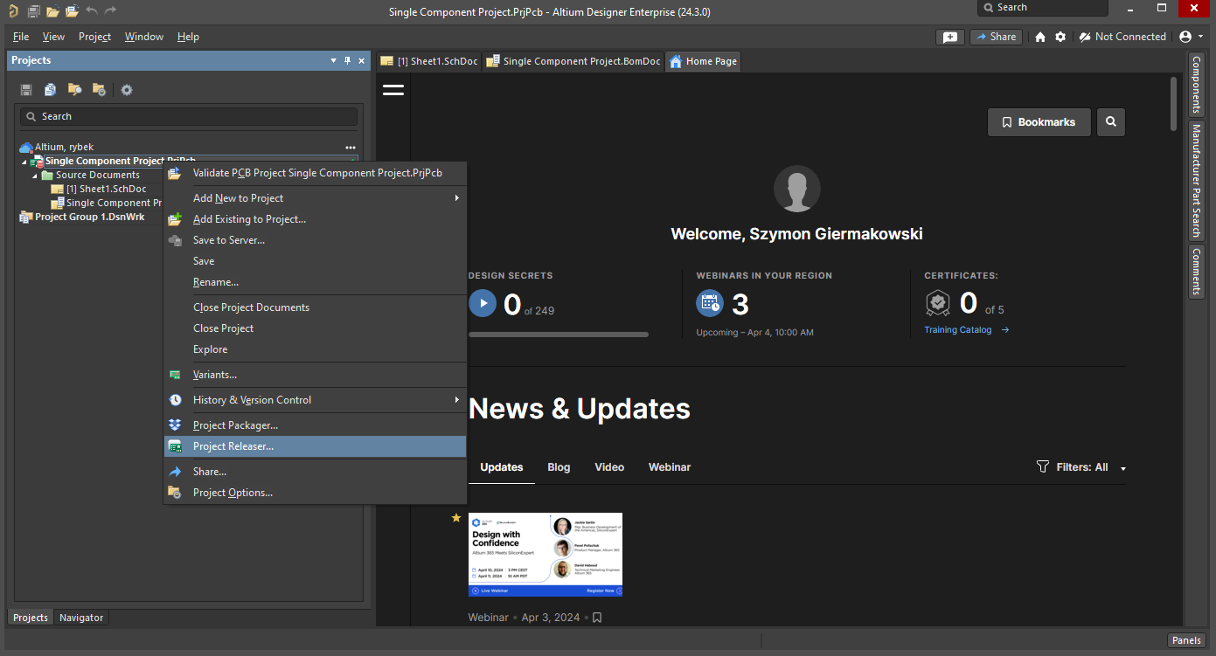Select the Webinar news tab
This screenshot has width=1216, height=656.
pos(670,467)
